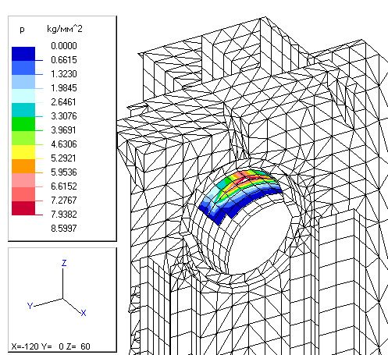Click the legend value 5.9536
Viewport: 388px width, 355px height.
[64, 172]
